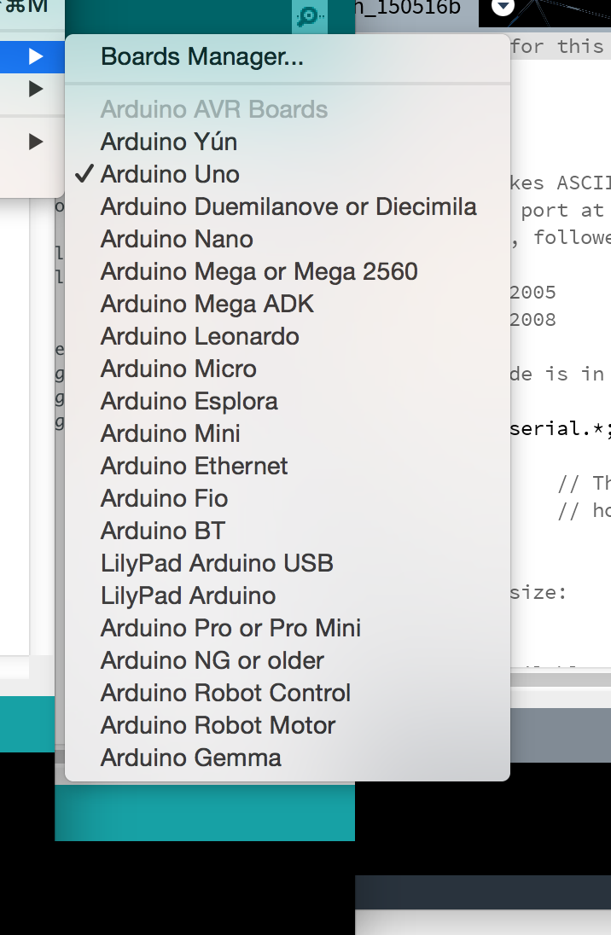The image size is (611, 935).
Task: Select LilyPad Arduino USB board
Action: (287, 563)
